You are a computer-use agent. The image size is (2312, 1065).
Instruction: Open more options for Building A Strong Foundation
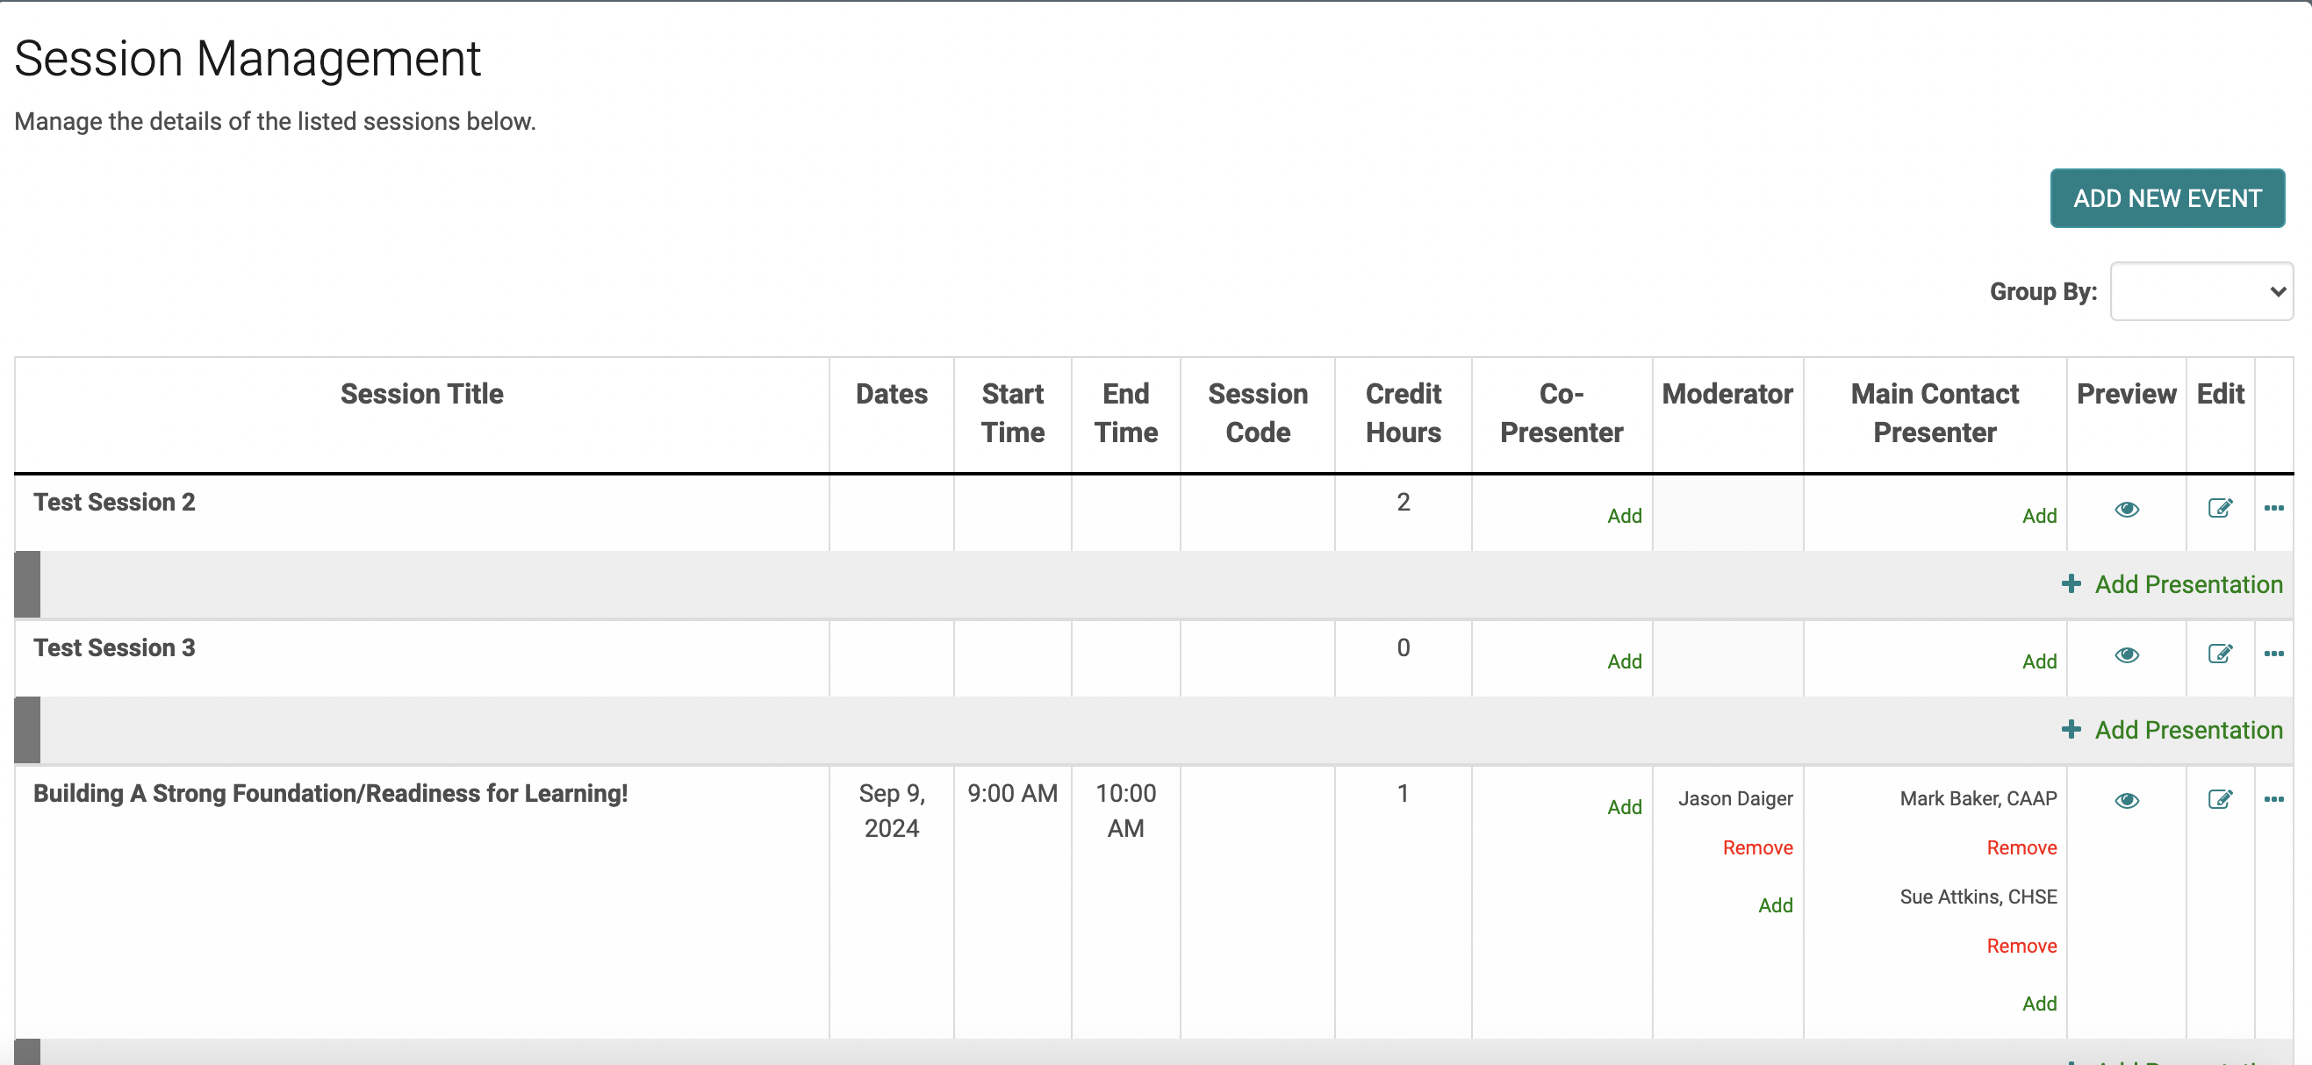[x=2273, y=798]
